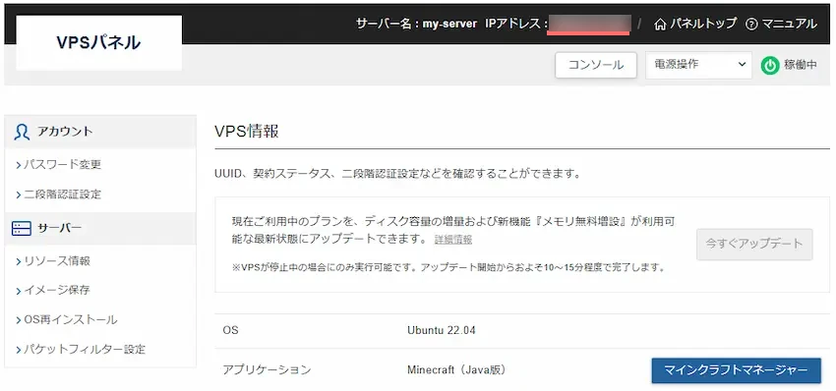Open リソース情報 in sidebar
This screenshot has height=391, width=836.
[x=57, y=261]
